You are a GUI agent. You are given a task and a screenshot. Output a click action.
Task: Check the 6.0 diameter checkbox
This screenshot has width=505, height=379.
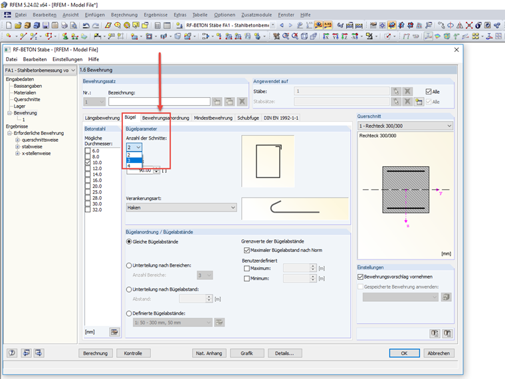[x=88, y=150]
